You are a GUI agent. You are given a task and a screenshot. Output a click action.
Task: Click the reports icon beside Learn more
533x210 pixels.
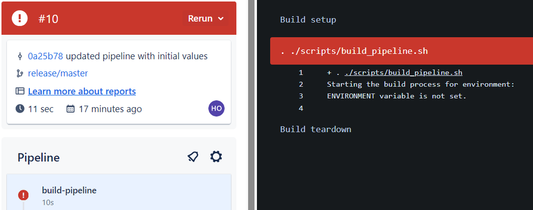tap(20, 91)
